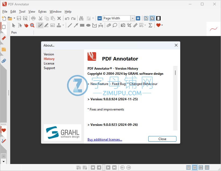
Task: Select the Polygon tool
Action: tap(95, 25)
